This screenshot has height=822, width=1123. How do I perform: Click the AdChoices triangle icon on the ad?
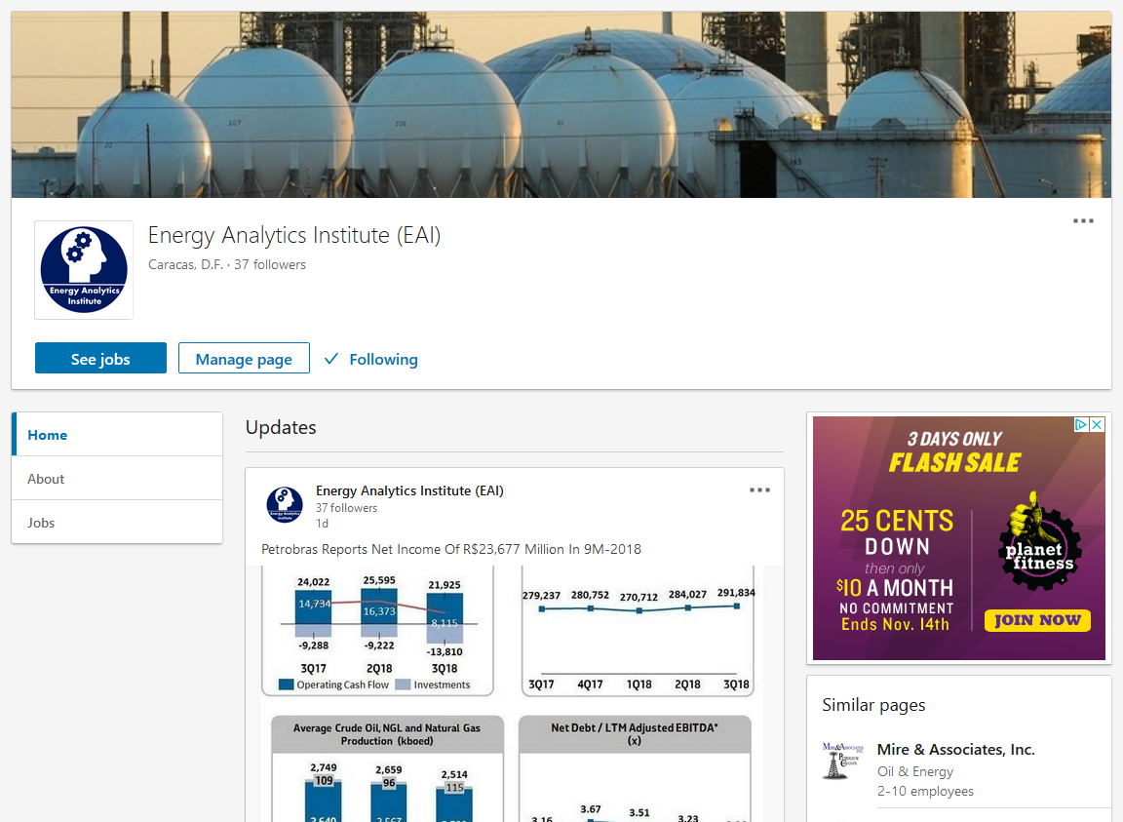click(1081, 425)
